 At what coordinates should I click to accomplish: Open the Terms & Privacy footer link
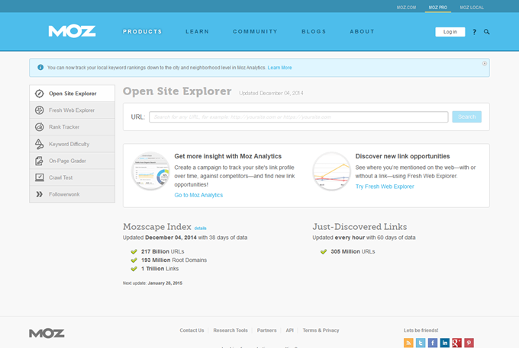tap(321, 330)
